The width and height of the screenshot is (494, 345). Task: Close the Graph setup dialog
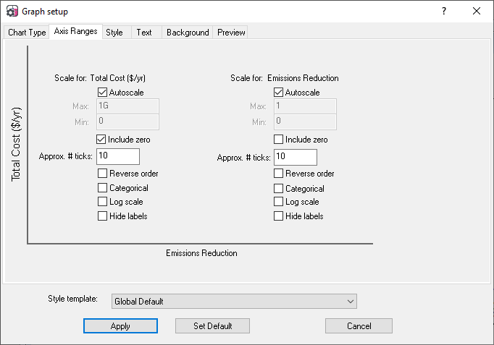point(477,12)
